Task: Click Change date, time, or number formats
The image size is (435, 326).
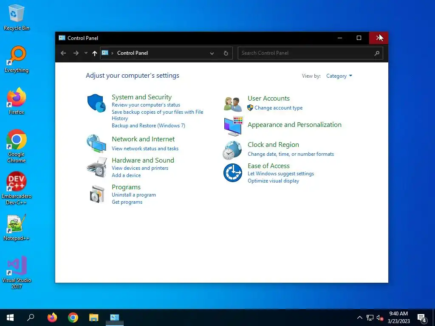Action: point(291,154)
